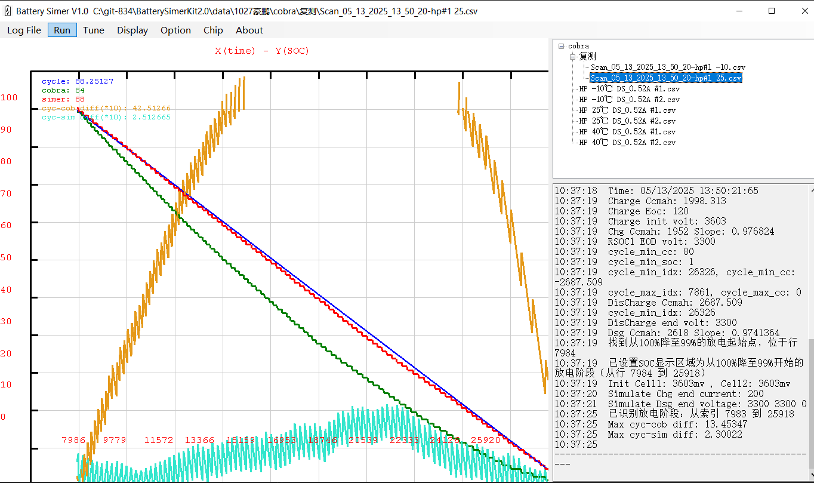Select Scan_05_13_2025 hp#1 -10.csv file
The image size is (814, 483).
(668, 67)
